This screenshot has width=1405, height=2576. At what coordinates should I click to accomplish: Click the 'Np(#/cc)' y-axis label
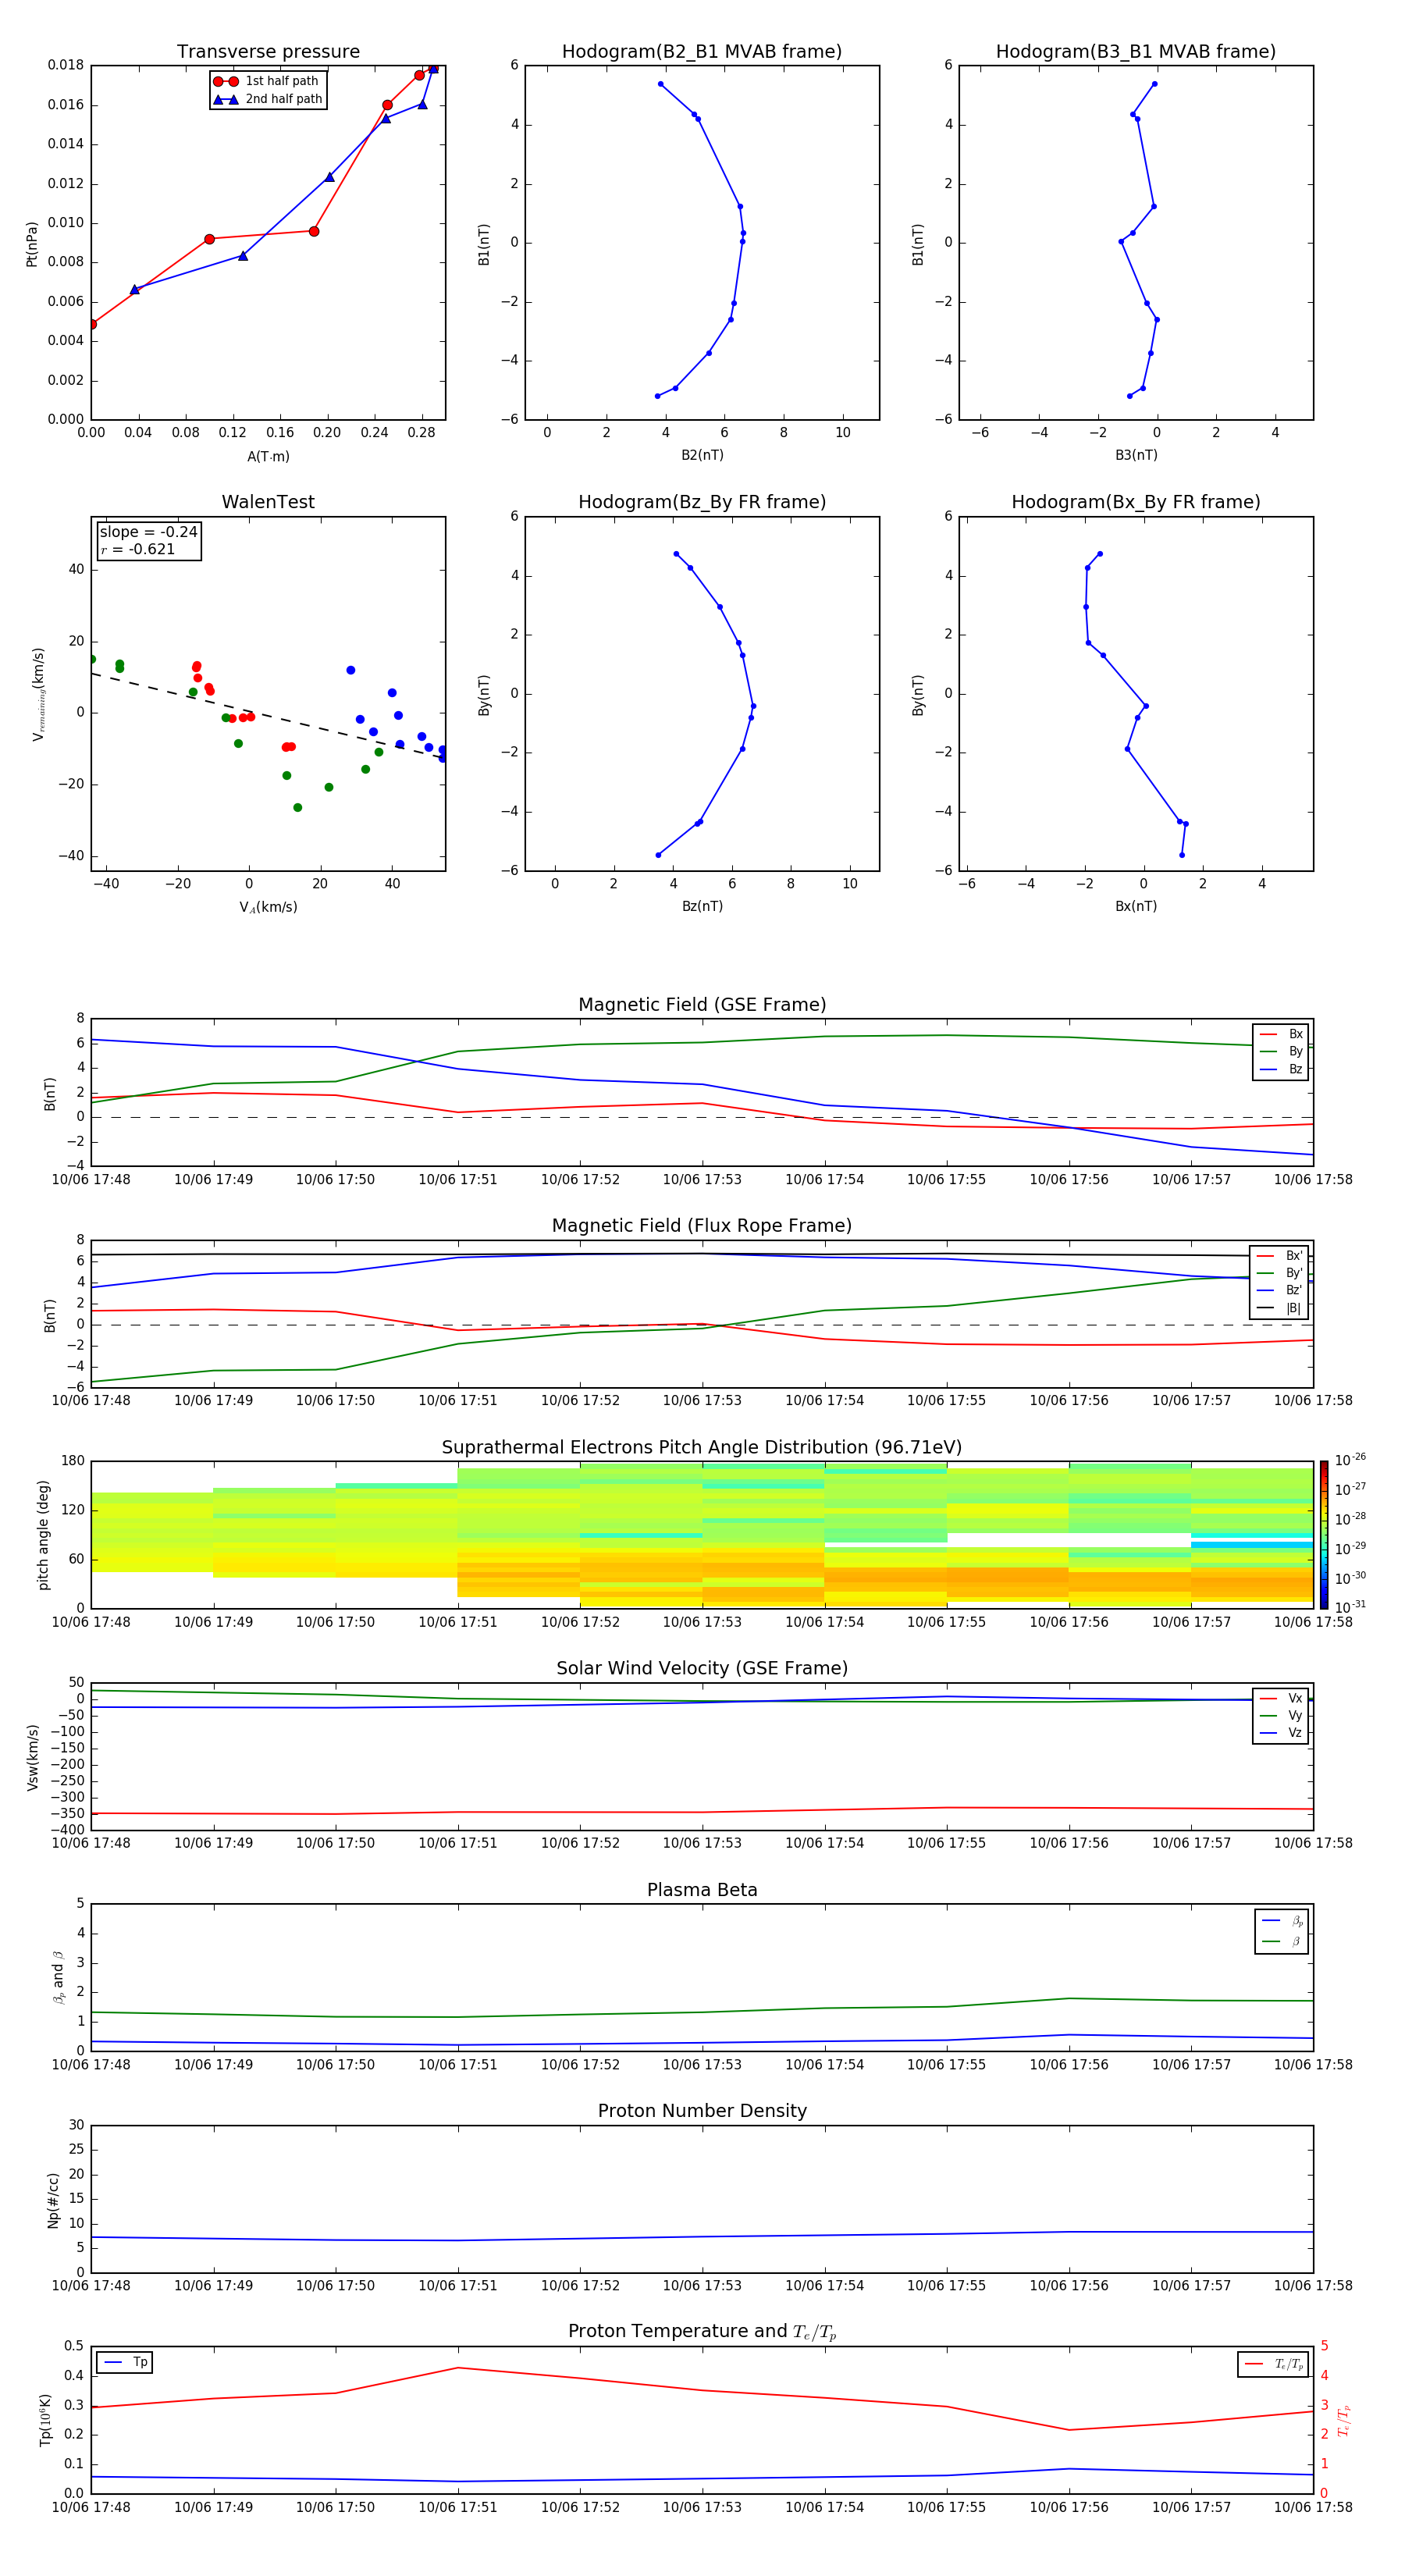53,2200
